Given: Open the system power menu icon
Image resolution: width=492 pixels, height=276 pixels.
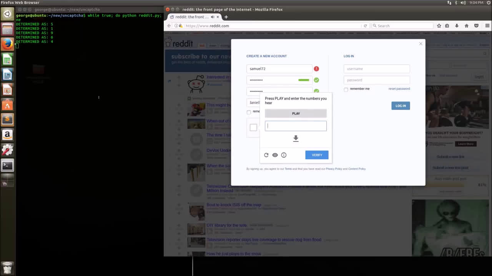Looking at the screenshot, I should pos(489,3).
